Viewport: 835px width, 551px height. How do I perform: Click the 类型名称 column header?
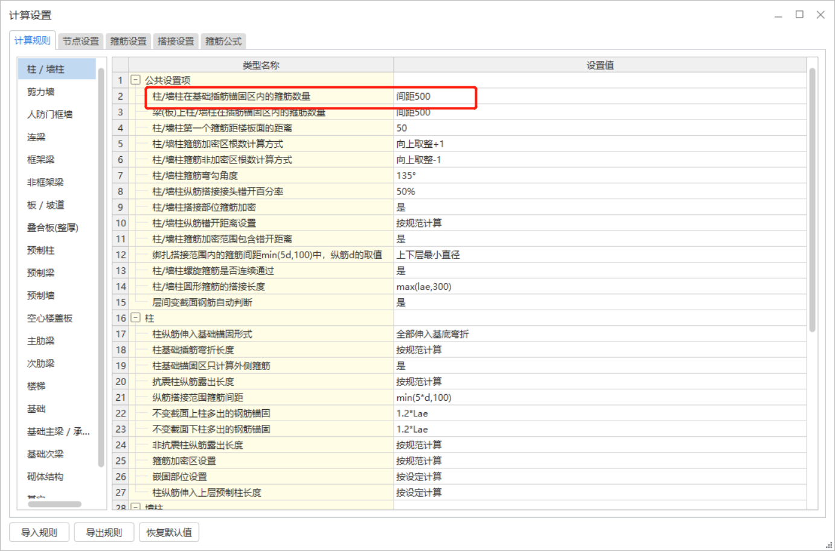click(261, 65)
